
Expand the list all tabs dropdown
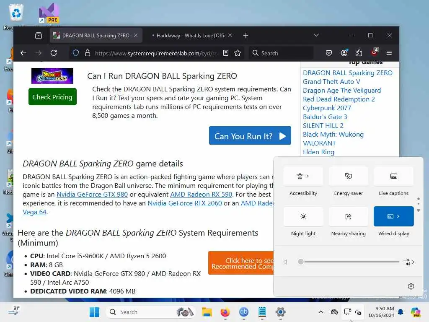(316, 35)
